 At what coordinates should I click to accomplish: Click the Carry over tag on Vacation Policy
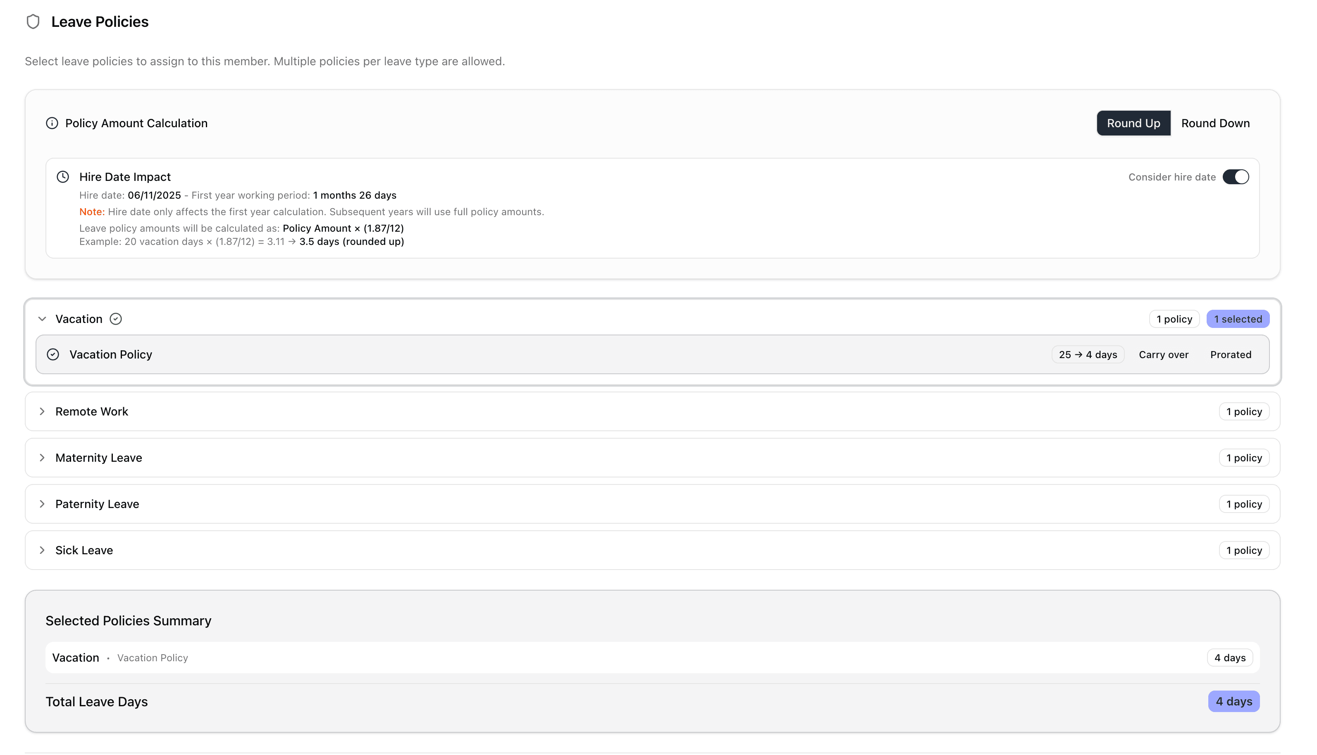(1163, 355)
